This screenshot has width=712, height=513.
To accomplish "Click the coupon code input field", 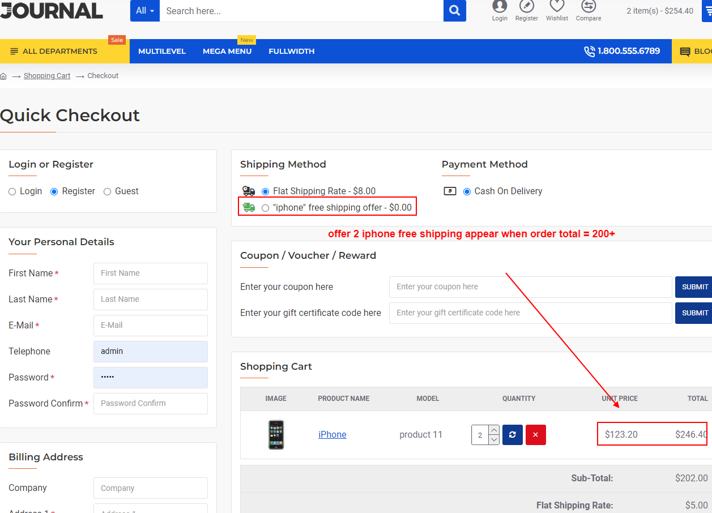I will pyautogui.click(x=531, y=287).
